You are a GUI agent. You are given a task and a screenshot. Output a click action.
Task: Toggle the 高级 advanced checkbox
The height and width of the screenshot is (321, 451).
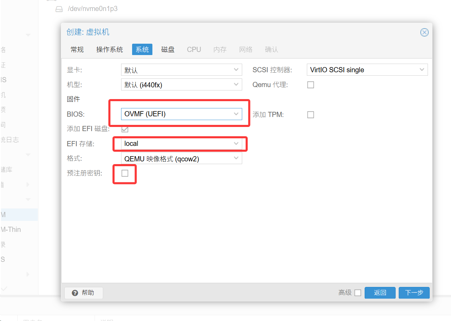click(x=358, y=293)
